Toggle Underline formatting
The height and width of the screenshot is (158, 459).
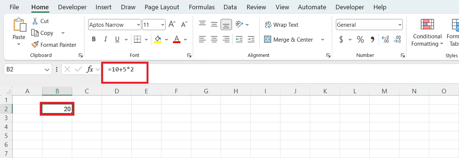click(117, 39)
